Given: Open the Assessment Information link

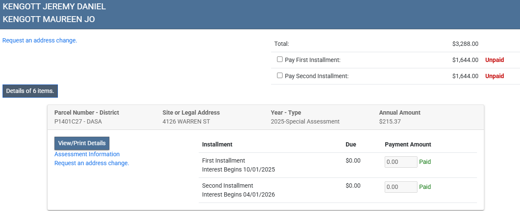Looking at the screenshot, I should coord(87,155).
